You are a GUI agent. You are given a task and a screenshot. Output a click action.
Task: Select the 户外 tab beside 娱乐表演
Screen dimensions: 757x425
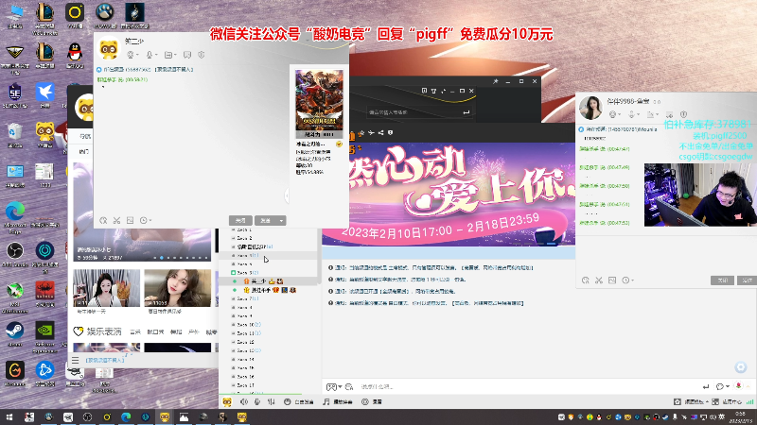click(x=193, y=332)
